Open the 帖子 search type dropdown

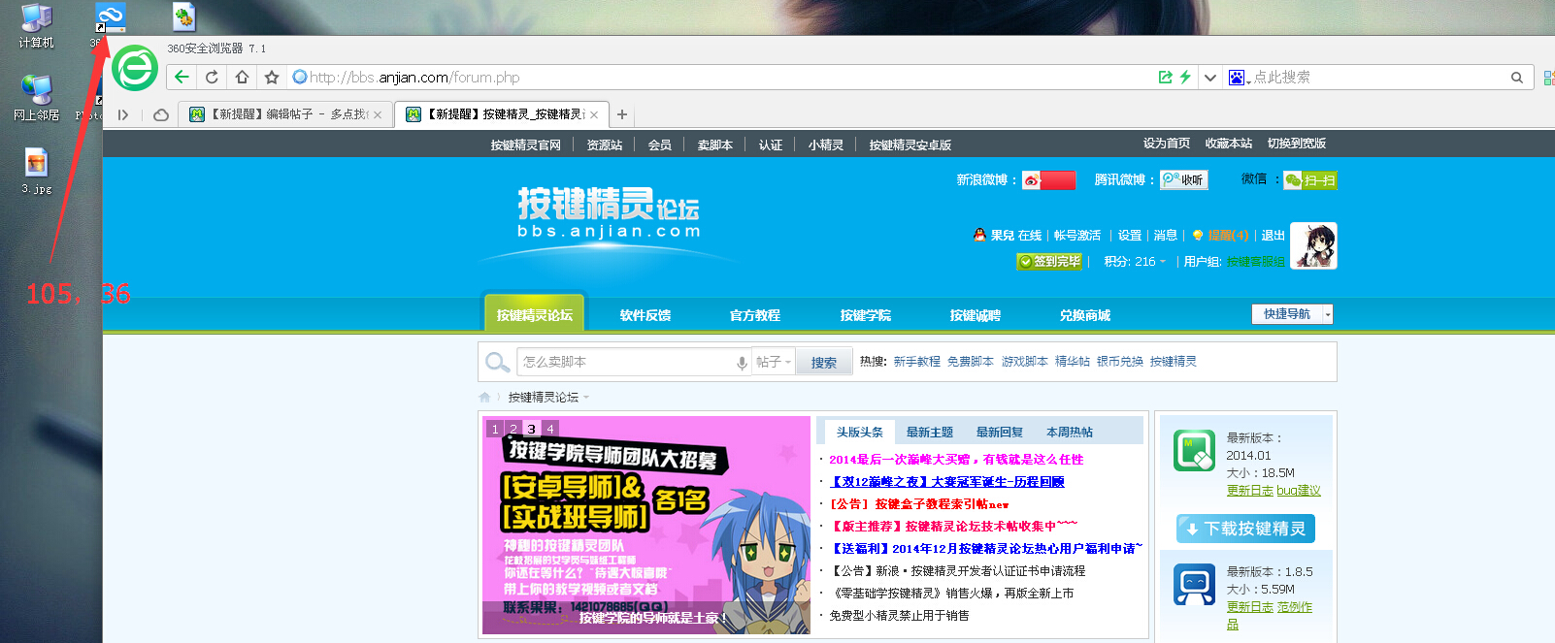(774, 362)
